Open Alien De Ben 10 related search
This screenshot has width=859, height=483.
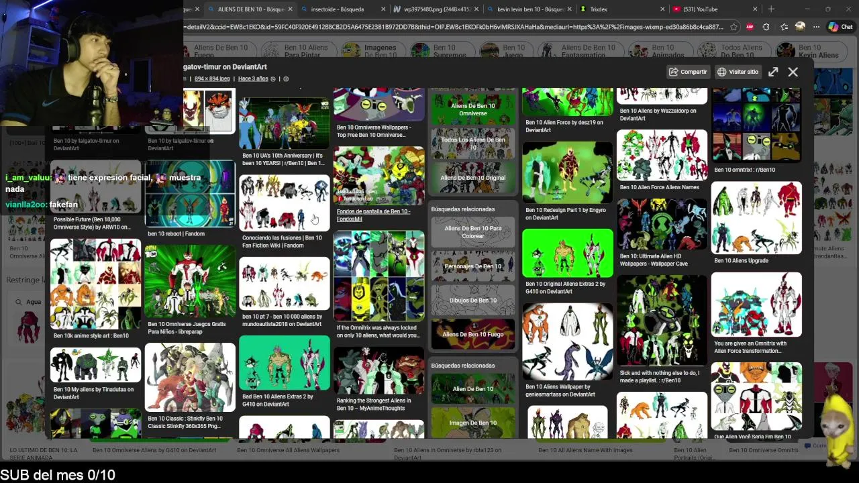coord(473,389)
